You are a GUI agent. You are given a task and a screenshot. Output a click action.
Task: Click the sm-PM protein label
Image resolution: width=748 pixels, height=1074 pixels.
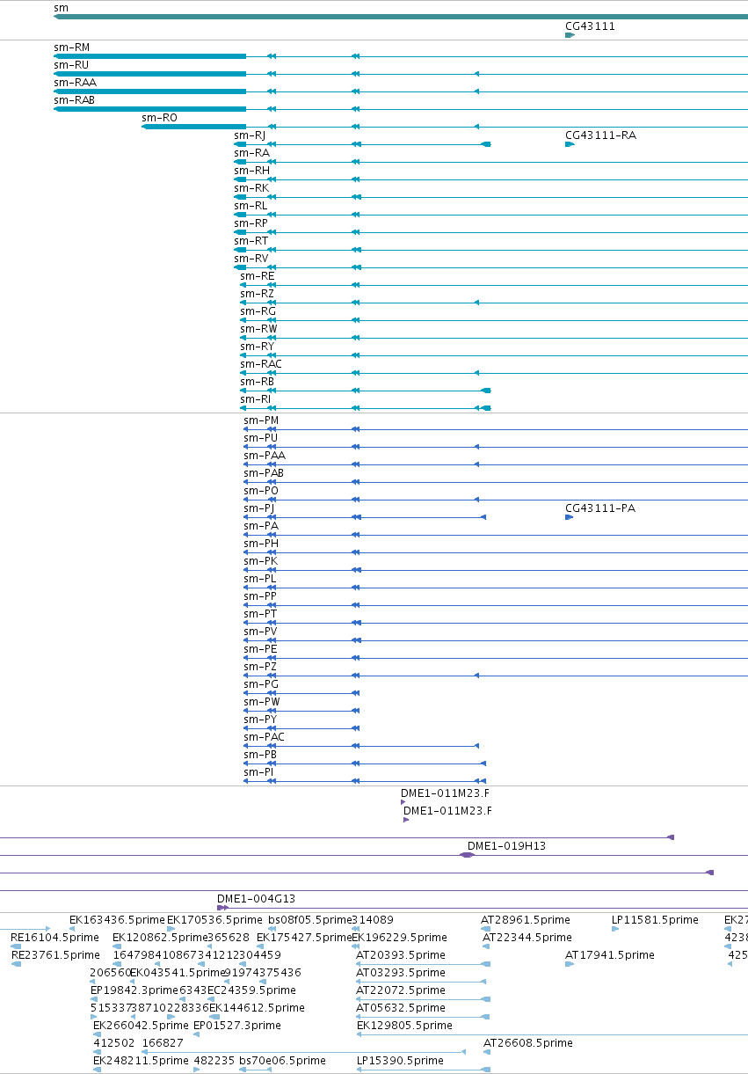[261, 420]
